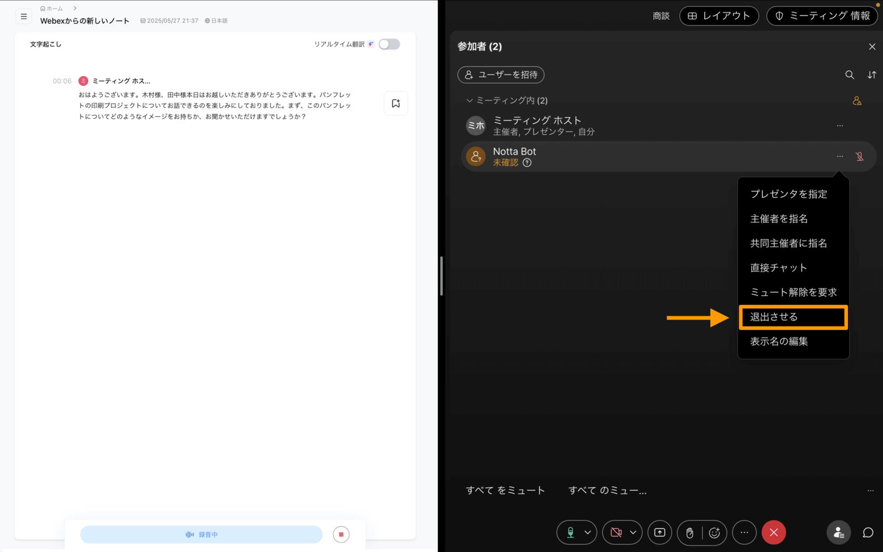883x552 pixels.
Task: Click Notta Bot muted microphone icon
Action: tap(860, 157)
